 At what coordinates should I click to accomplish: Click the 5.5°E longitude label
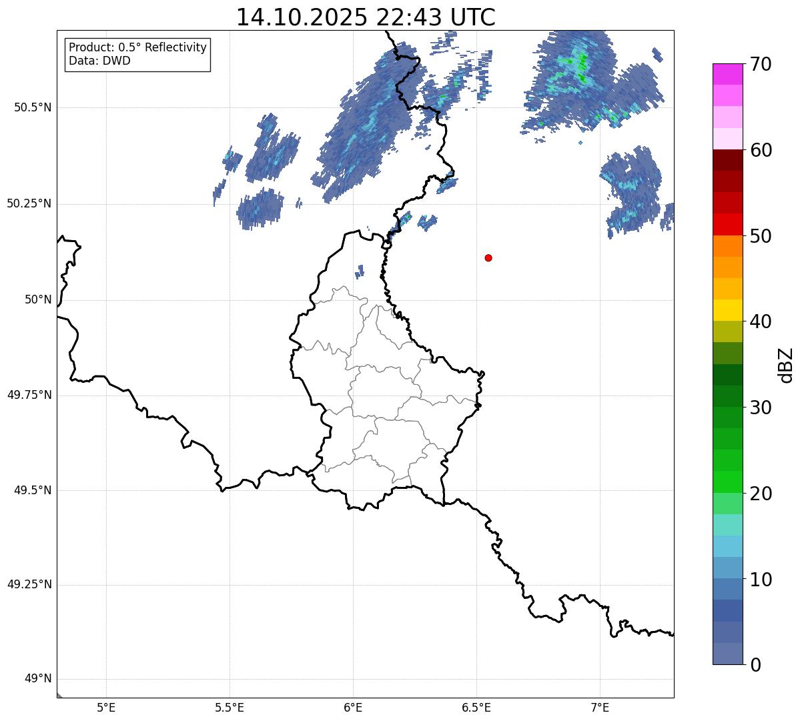pos(230,708)
